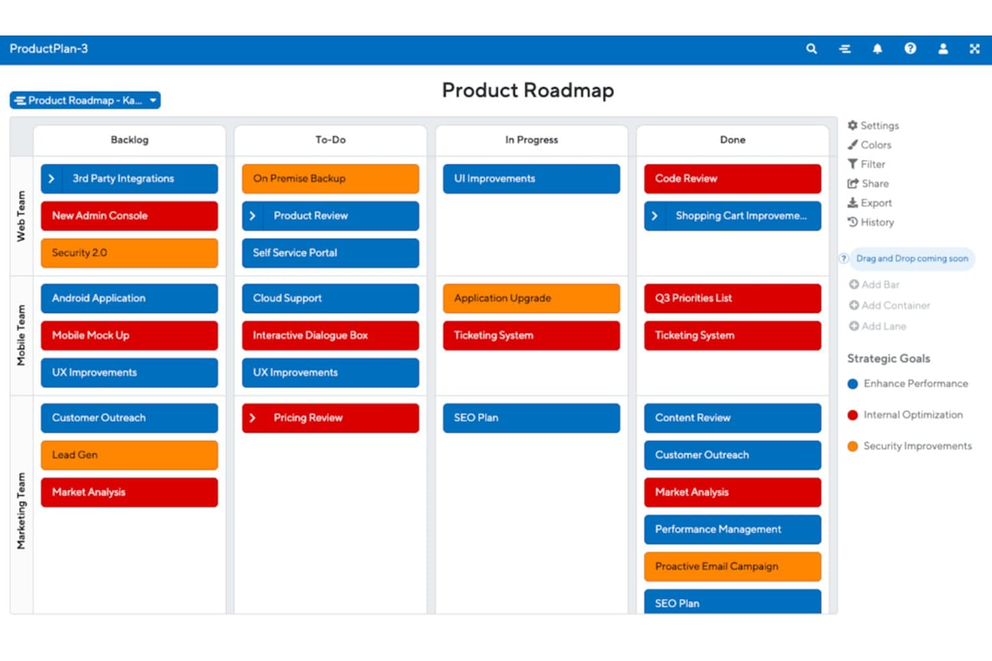Click the Share arrow icon
This screenshot has width=992, height=661.
(853, 183)
